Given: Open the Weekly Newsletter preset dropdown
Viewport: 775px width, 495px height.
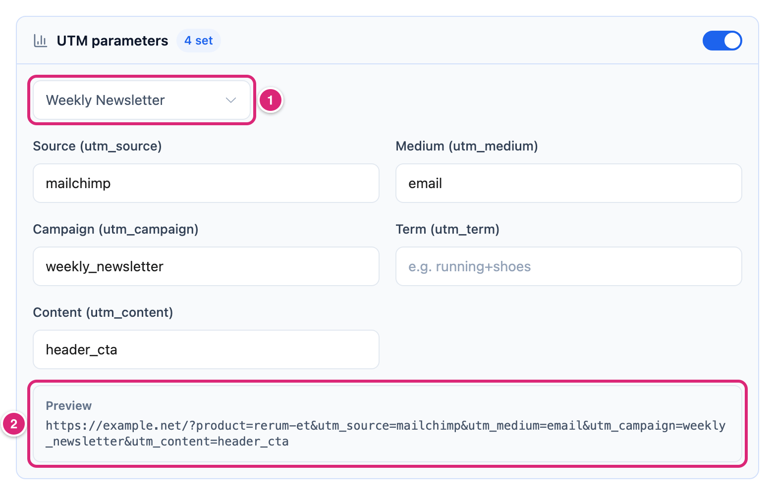Looking at the screenshot, I should 142,100.
